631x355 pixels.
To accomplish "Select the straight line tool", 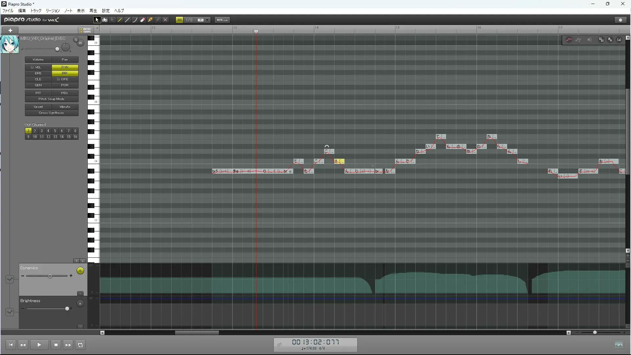I will [x=128, y=20].
